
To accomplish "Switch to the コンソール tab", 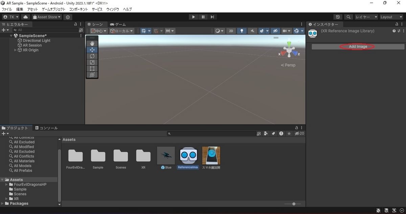I will pos(46,128).
